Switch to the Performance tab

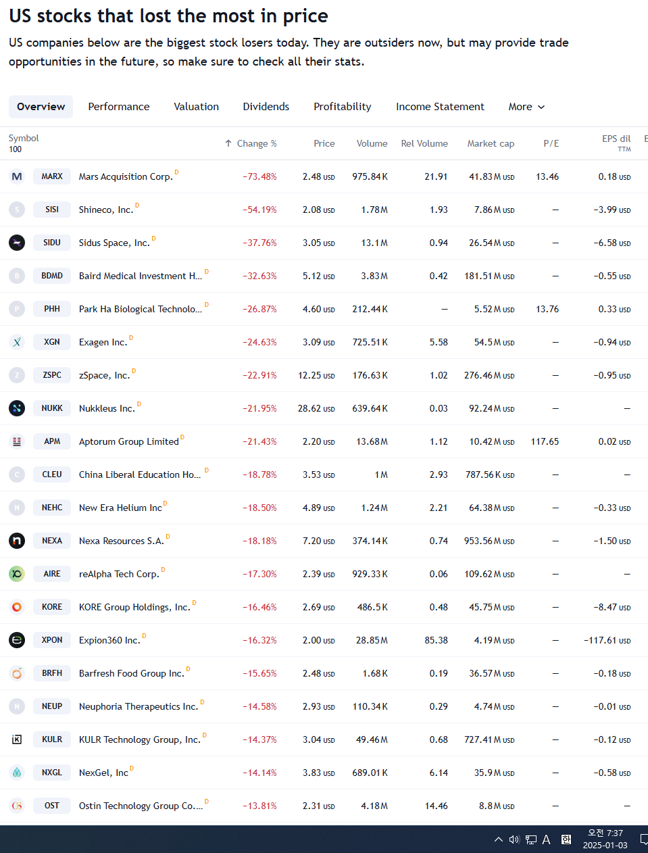[119, 107]
